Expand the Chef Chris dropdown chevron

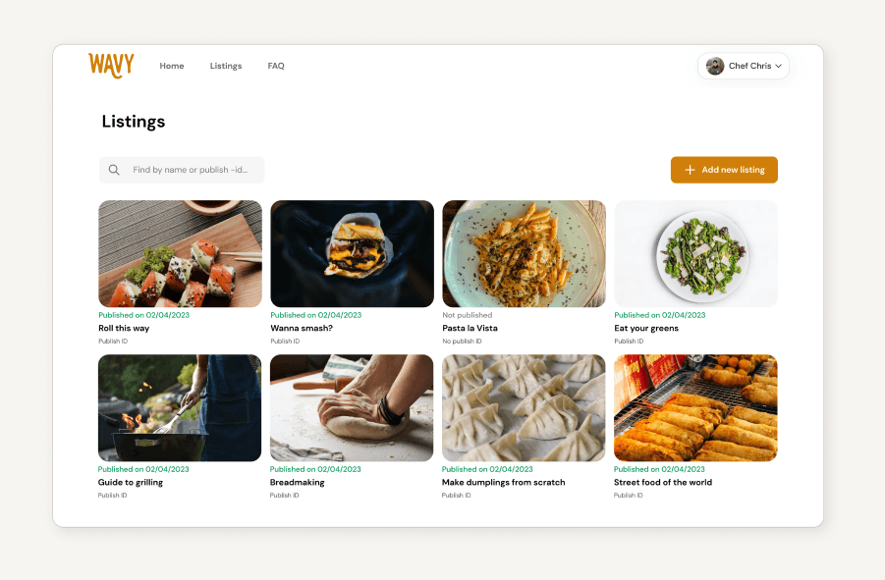[x=778, y=66]
